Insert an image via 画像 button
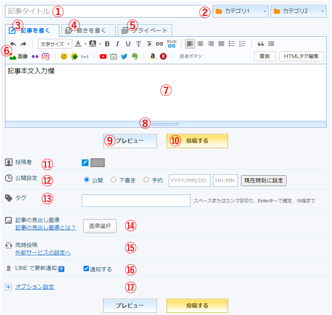The width and height of the screenshot is (332, 315). click(x=19, y=57)
